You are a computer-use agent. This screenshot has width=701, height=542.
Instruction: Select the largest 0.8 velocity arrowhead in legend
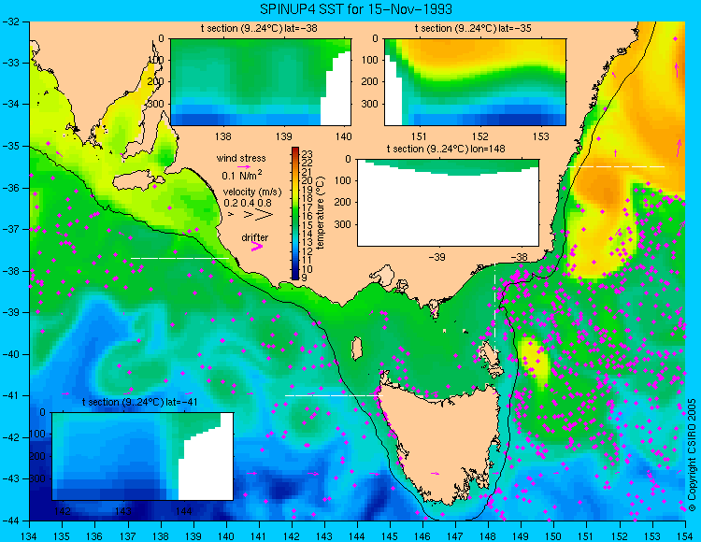click(x=265, y=215)
